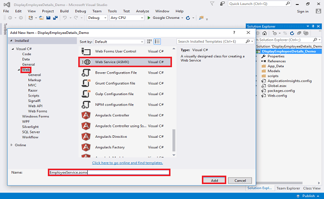The image size is (324, 199).
Task: Select the Silverlight category
Action: pyautogui.click(x=30, y=127)
